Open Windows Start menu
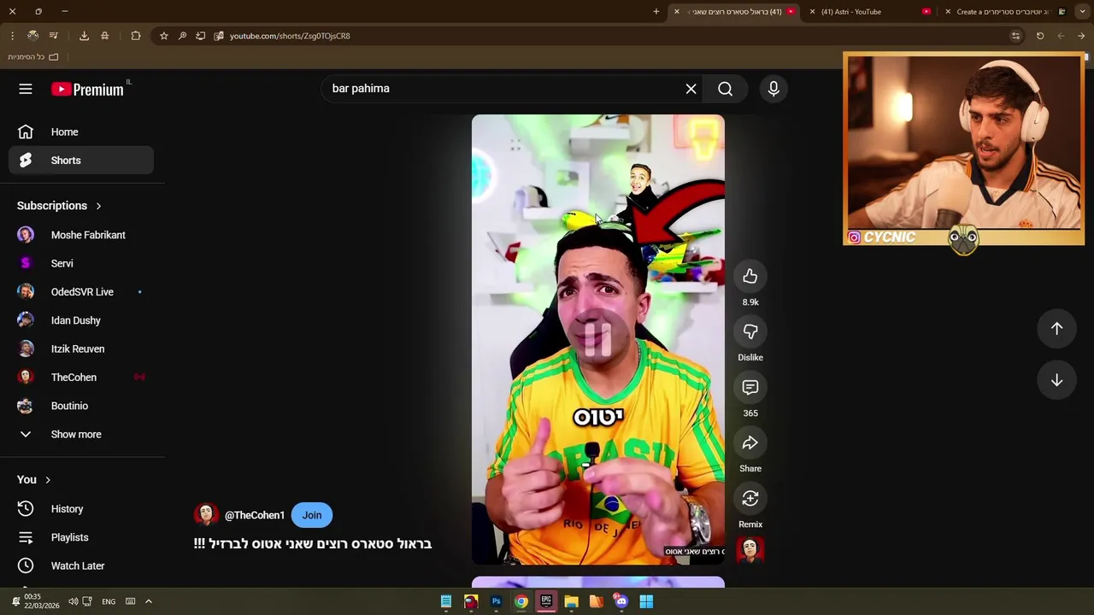 click(646, 601)
